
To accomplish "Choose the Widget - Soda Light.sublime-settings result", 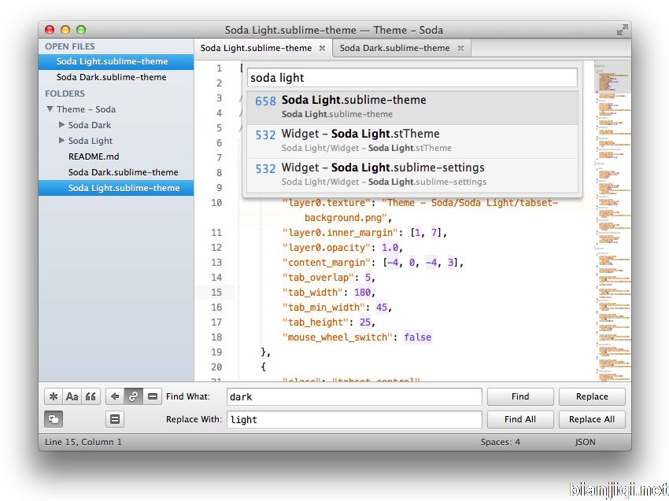I will (412, 175).
